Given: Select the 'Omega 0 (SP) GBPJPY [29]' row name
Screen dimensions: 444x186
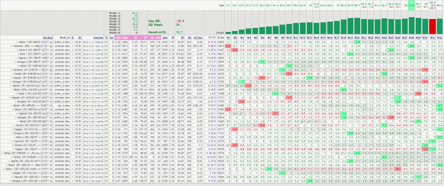Looking at the screenshot, I should click(34, 61).
